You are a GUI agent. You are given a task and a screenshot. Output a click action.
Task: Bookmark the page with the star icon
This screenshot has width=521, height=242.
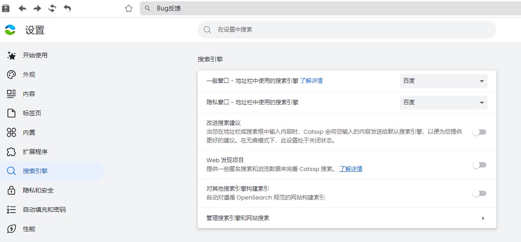pyautogui.click(x=129, y=9)
